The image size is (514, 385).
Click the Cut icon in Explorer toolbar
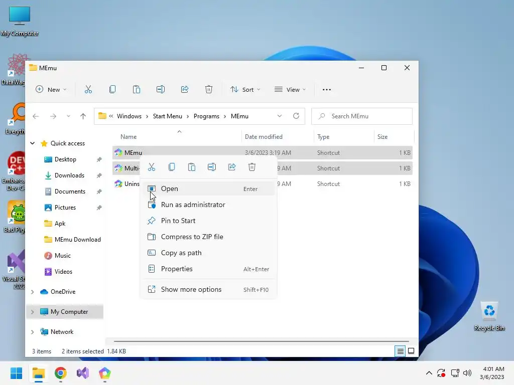coord(88,89)
